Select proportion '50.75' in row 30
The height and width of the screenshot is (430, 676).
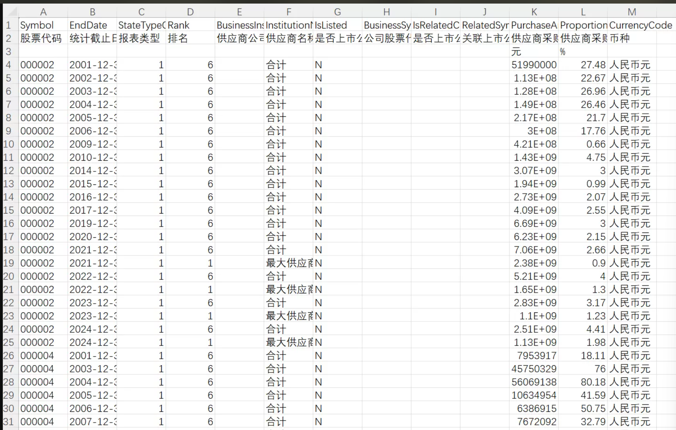pyautogui.click(x=583, y=409)
